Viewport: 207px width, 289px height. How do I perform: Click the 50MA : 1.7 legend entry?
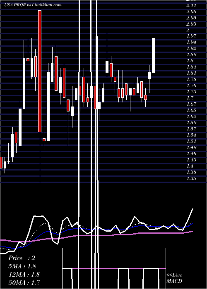(x=24, y=282)
